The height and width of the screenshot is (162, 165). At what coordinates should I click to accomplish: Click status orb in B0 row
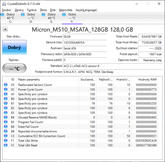point(6,99)
